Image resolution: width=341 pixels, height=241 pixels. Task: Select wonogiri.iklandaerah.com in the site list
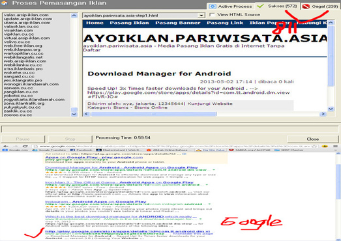pos(31,84)
